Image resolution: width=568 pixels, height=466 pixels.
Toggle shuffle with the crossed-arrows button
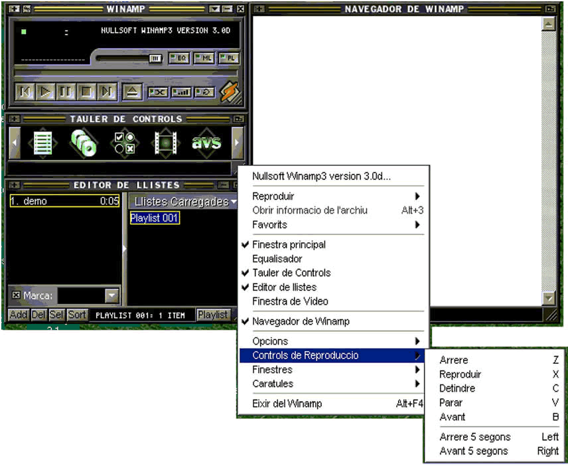(x=158, y=92)
